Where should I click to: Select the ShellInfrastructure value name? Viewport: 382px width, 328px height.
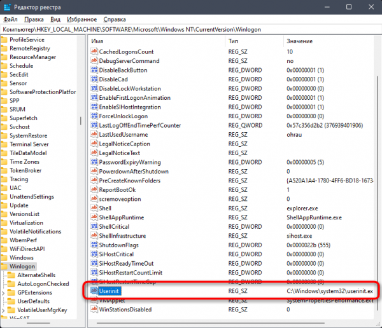coord(122,236)
